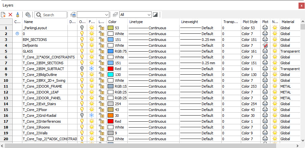Turn on T_Core_2|BIM_SUBTRACT layer bulb
This screenshot has width=305, height=148.
tap(82, 69)
